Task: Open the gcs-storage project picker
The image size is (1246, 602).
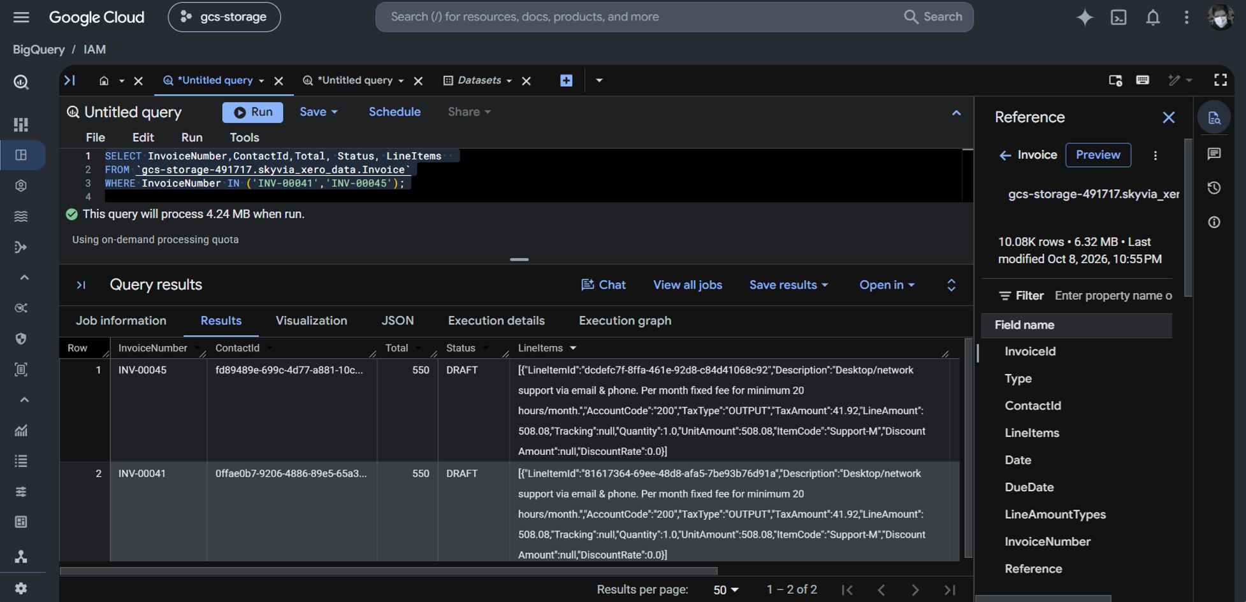Action: click(x=224, y=17)
